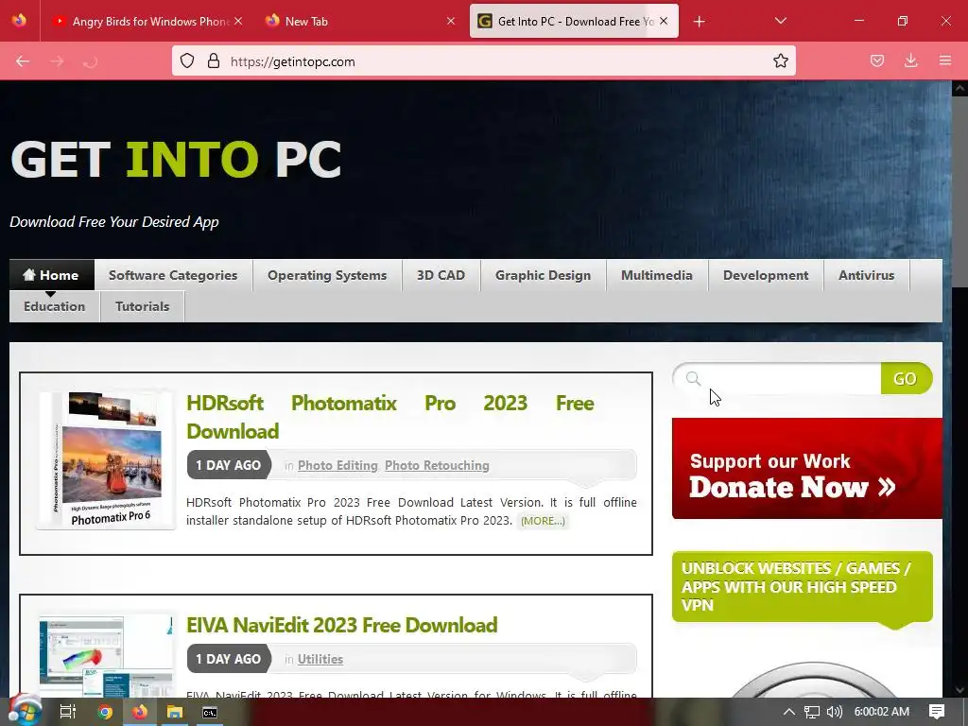Open the Command Prompt taskbar icon
The image size is (968, 726).
pos(210,712)
